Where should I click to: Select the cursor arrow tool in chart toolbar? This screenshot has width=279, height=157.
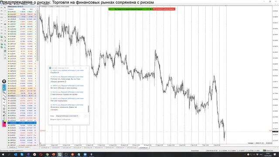pyautogui.click(x=5, y=8)
